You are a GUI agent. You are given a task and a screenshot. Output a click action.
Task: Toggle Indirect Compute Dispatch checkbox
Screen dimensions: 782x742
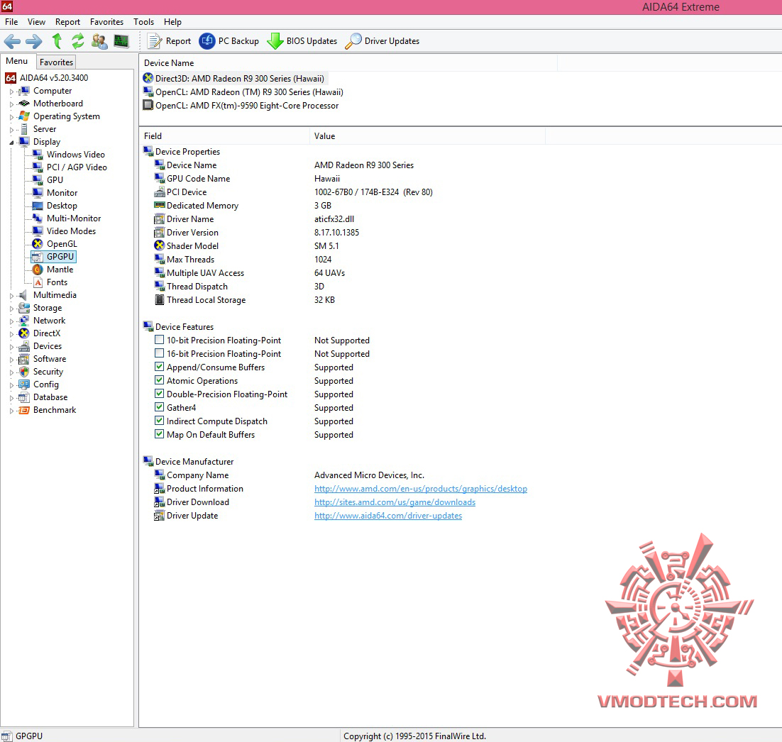tap(159, 421)
